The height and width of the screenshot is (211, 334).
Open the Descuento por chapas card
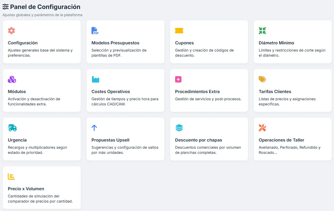pyautogui.click(x=209, y=139)
